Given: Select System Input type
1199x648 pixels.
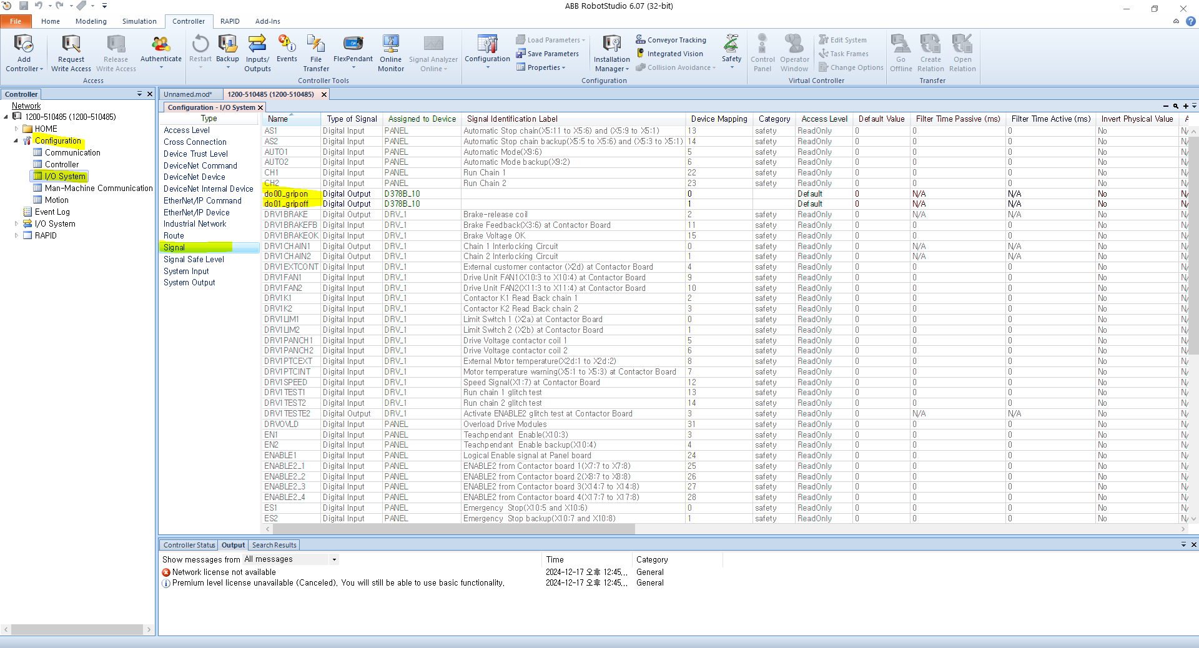Looking at the screenshot, I should [x=186, y=271].
